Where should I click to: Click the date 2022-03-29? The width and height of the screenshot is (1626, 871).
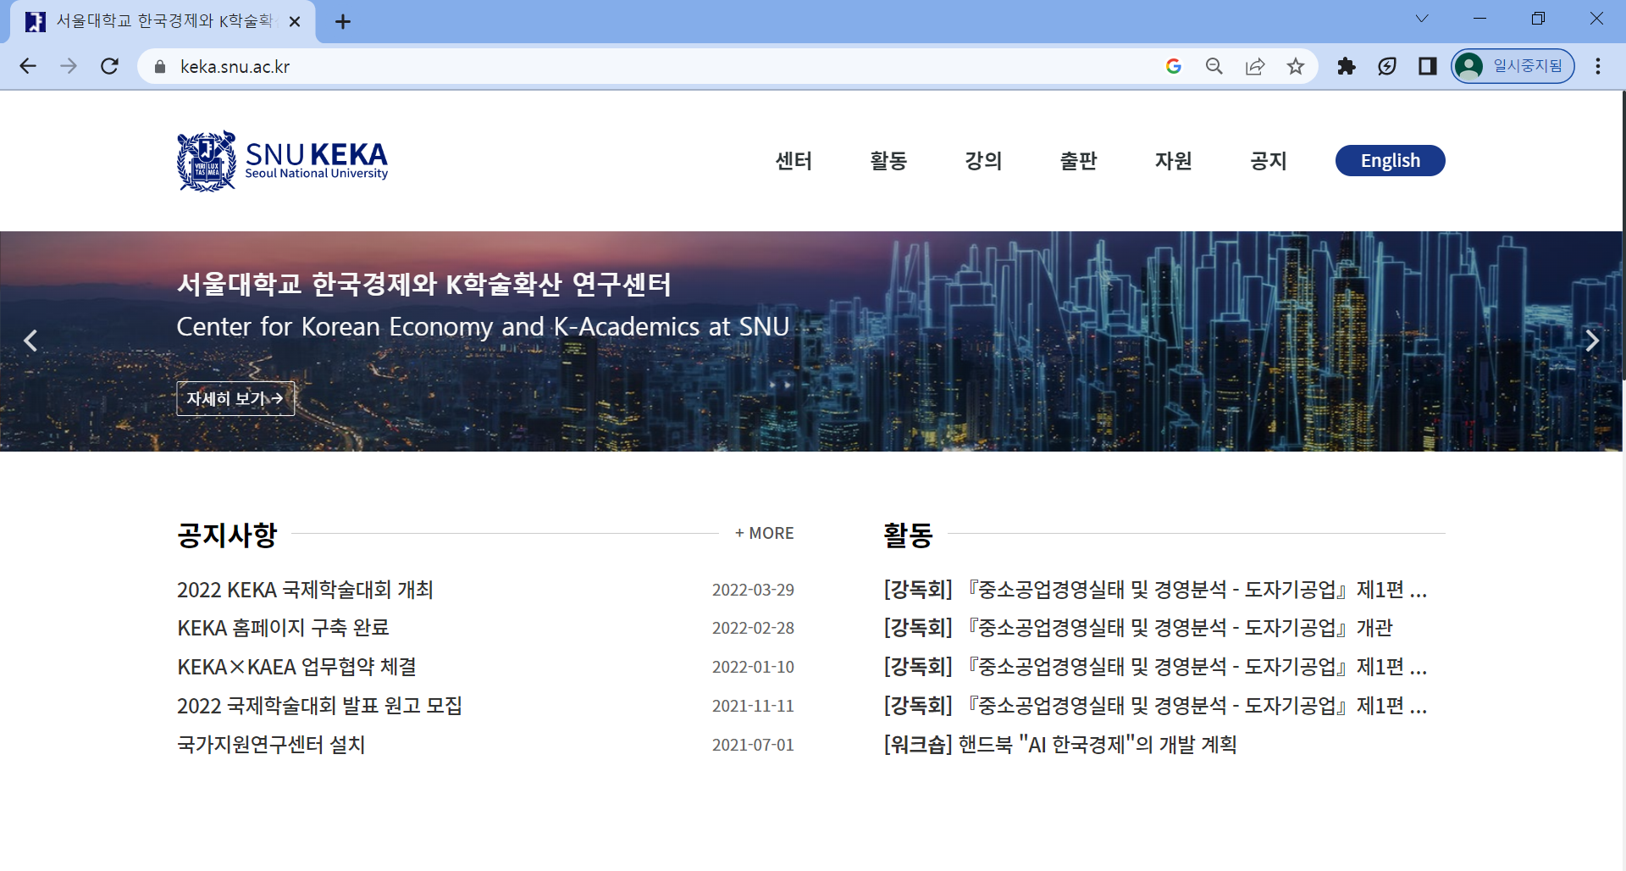pos(753,590)
